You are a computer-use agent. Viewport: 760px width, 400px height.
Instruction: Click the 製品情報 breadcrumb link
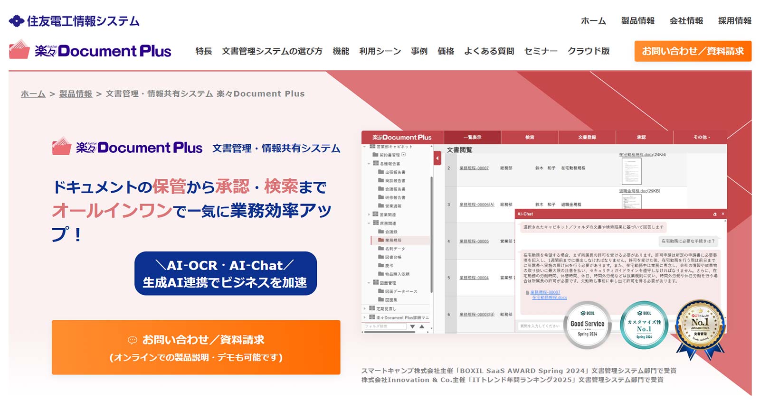[x=76, y=94]
